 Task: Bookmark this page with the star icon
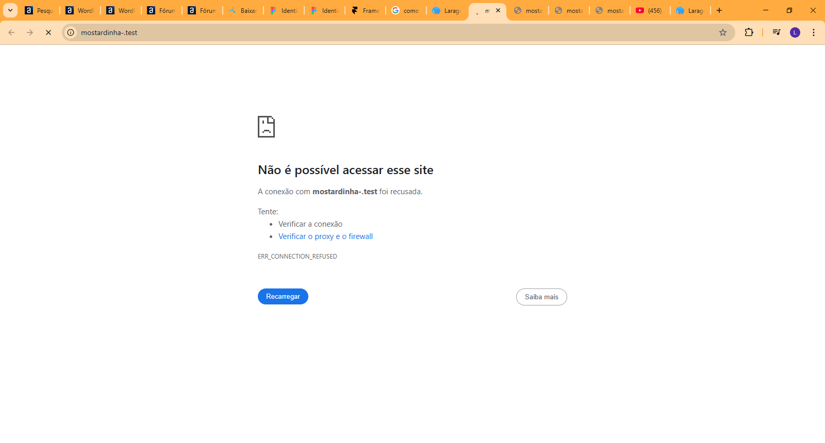[723, 32]
